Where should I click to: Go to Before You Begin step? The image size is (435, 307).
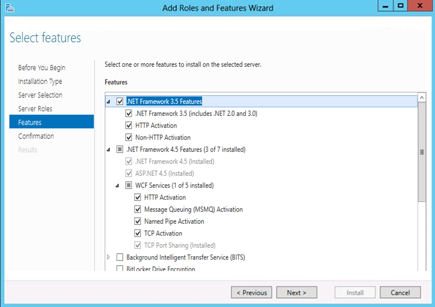point(42,68)
